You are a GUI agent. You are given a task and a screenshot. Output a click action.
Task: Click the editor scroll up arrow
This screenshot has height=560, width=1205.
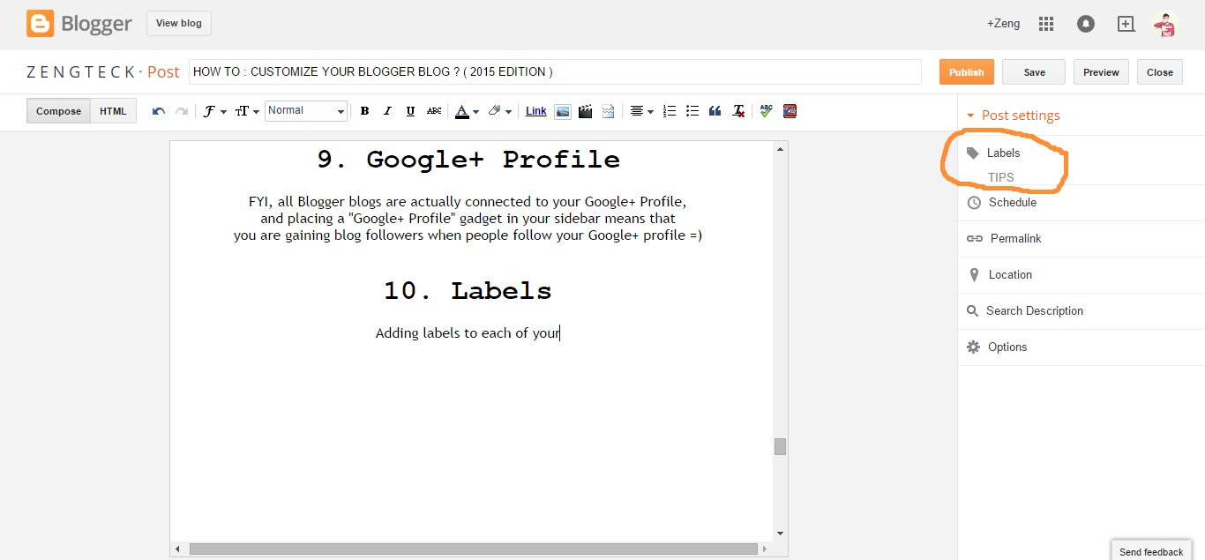point(780,150)
